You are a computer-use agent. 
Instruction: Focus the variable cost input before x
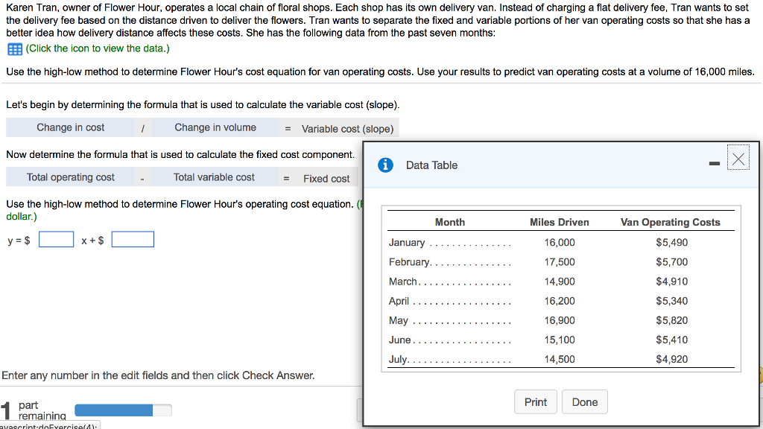57,239
